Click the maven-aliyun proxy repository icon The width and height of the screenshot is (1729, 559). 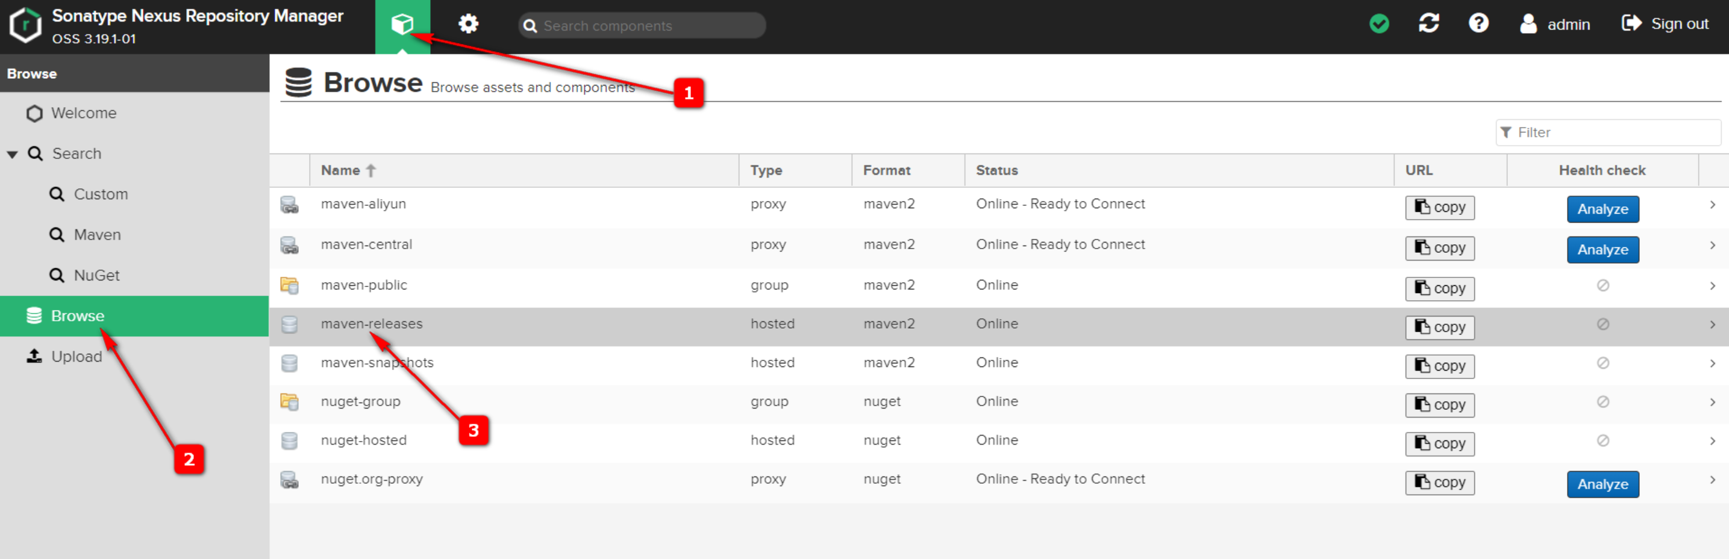point(289,205)
